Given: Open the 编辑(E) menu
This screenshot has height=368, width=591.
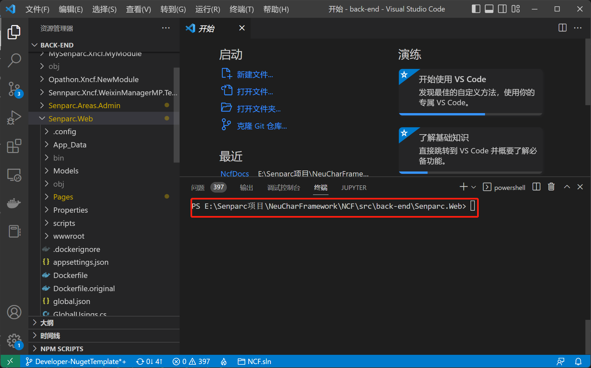Looking at the screenshot, I should (71, 9).
